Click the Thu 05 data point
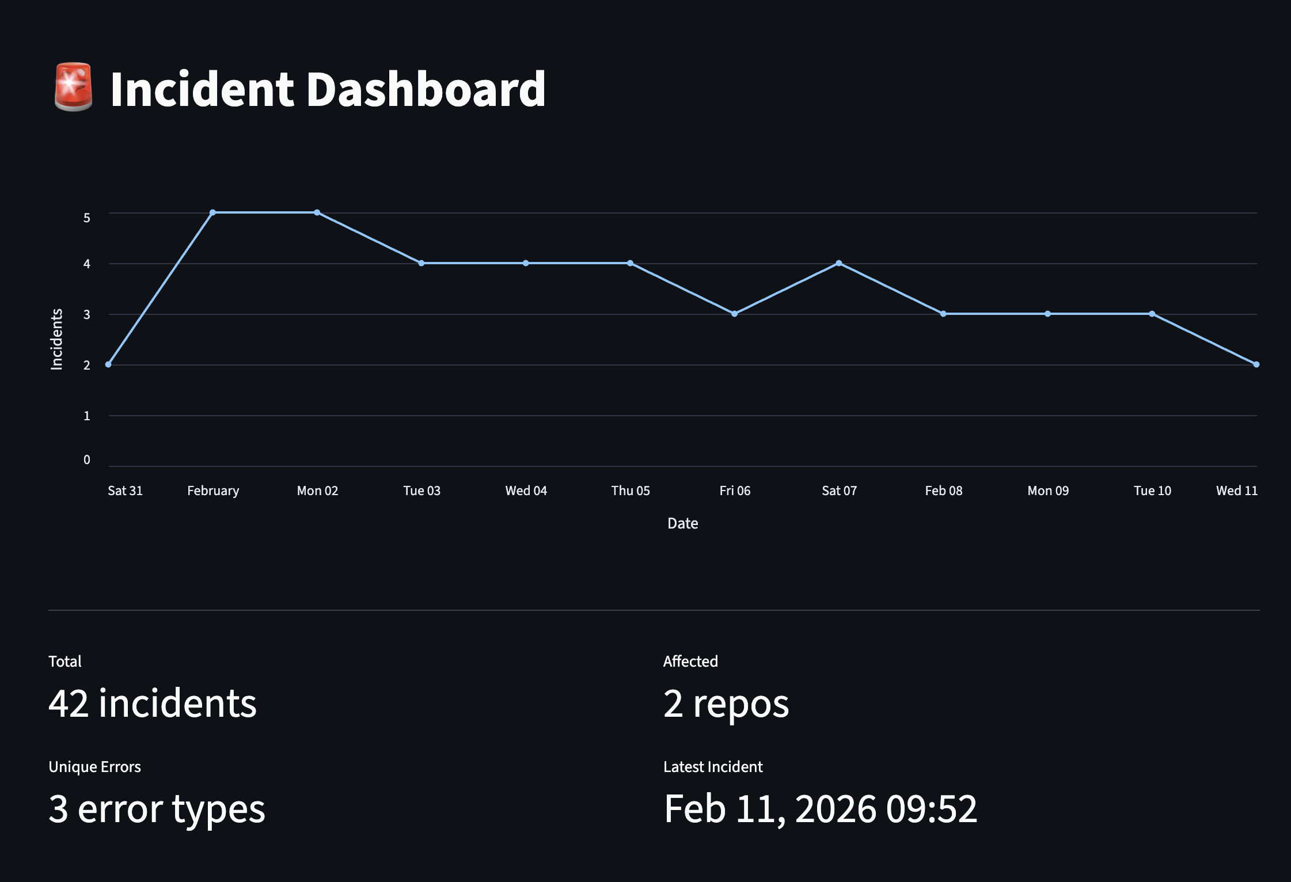Image resolution: width=1291 pixels, height=882 pixels. coord(631,263)
